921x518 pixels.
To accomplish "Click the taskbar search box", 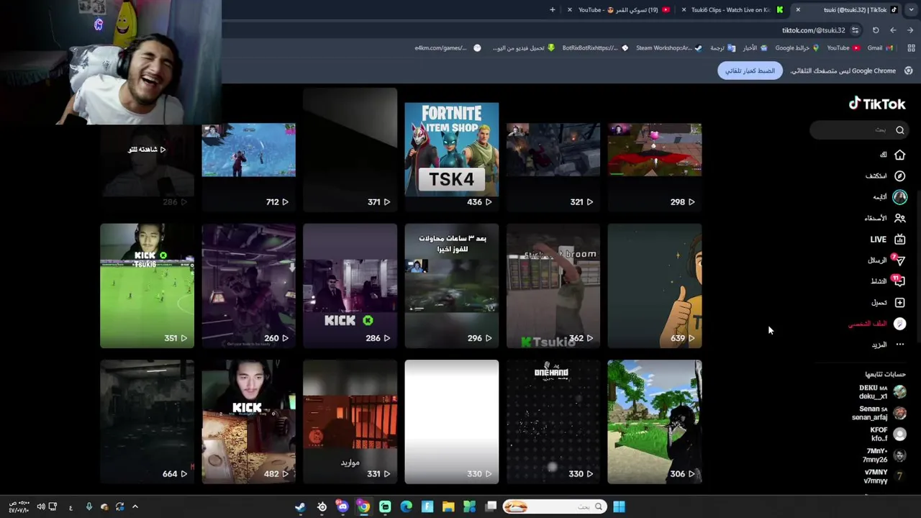I will 553,507.
